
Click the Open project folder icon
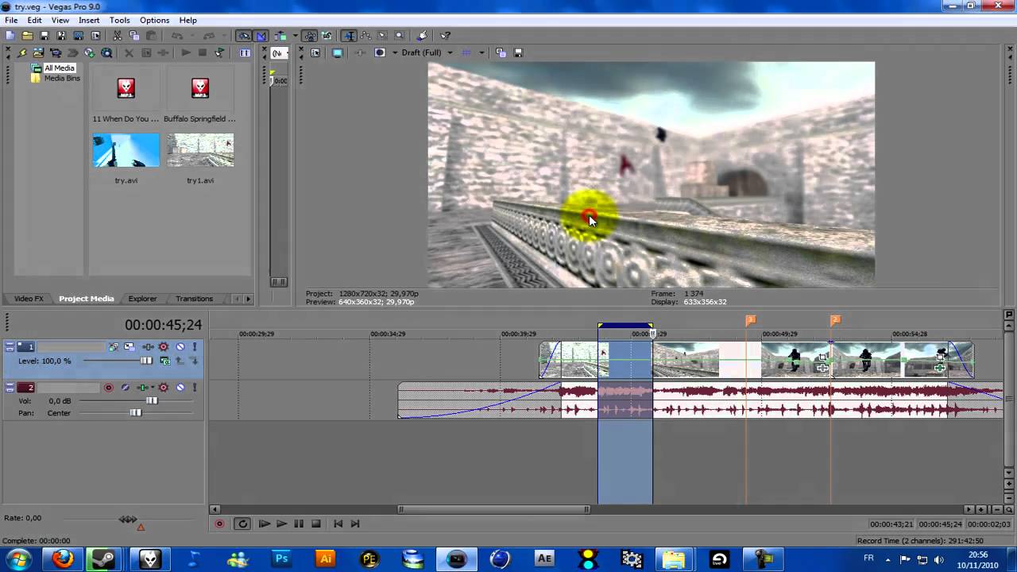[x=27, y=36]
